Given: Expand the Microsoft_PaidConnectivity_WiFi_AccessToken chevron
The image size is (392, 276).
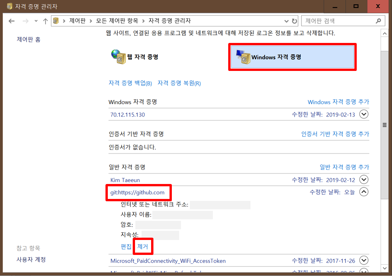Looking at the screenshot, I should click(x=364, y=260).
